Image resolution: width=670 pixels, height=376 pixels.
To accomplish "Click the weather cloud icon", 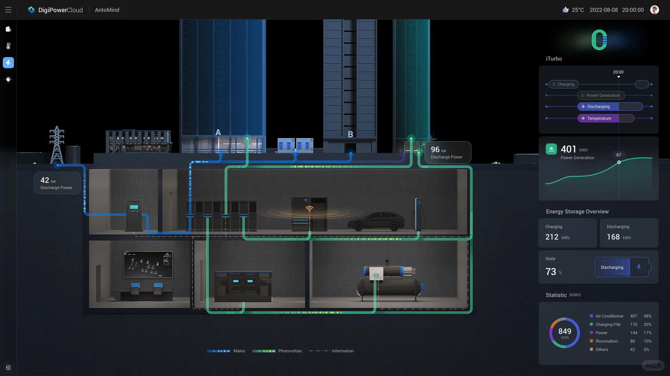I will pyautogui.click(x=566, y=10).
